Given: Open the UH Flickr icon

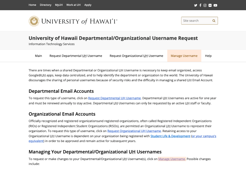Looking at the screenshot, I should (210, 5).
